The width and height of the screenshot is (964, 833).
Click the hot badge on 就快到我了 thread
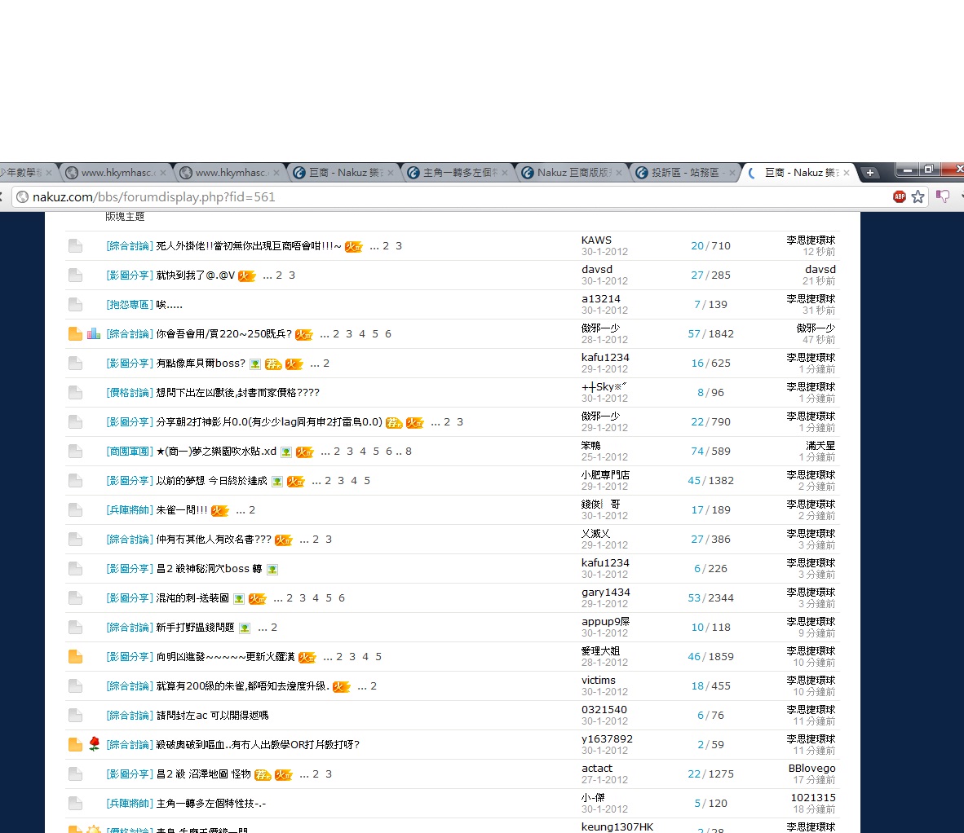click(x=246, y=275)
